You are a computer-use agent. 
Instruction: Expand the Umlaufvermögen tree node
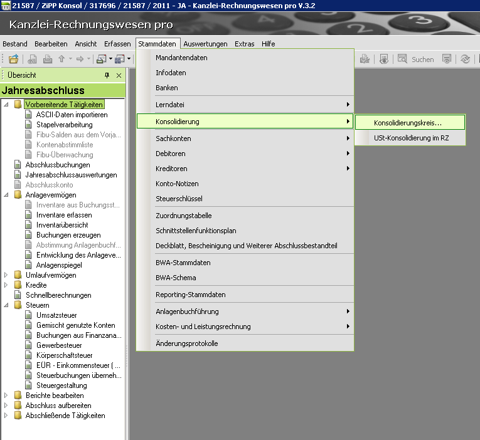[x=6, y=275]
